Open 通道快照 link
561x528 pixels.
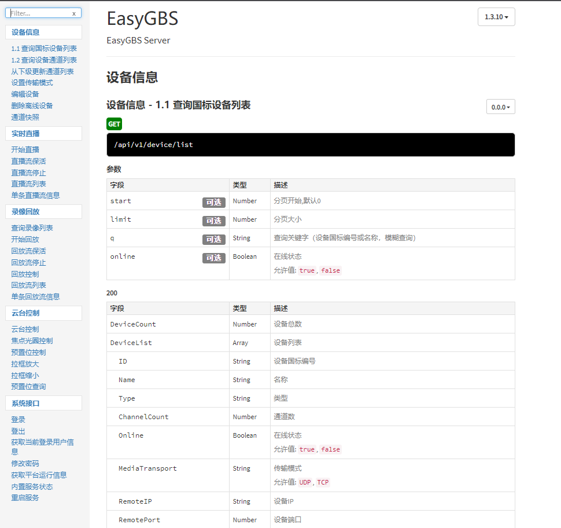(25, 117)
